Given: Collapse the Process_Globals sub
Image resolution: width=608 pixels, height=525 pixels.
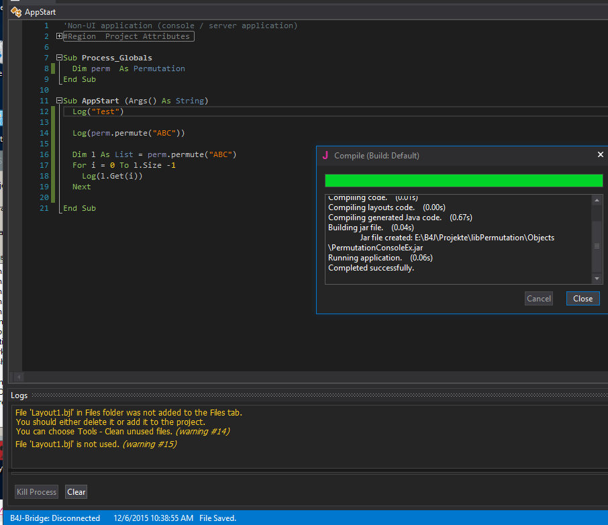Looking at the screenshot, I should [60, 58].
